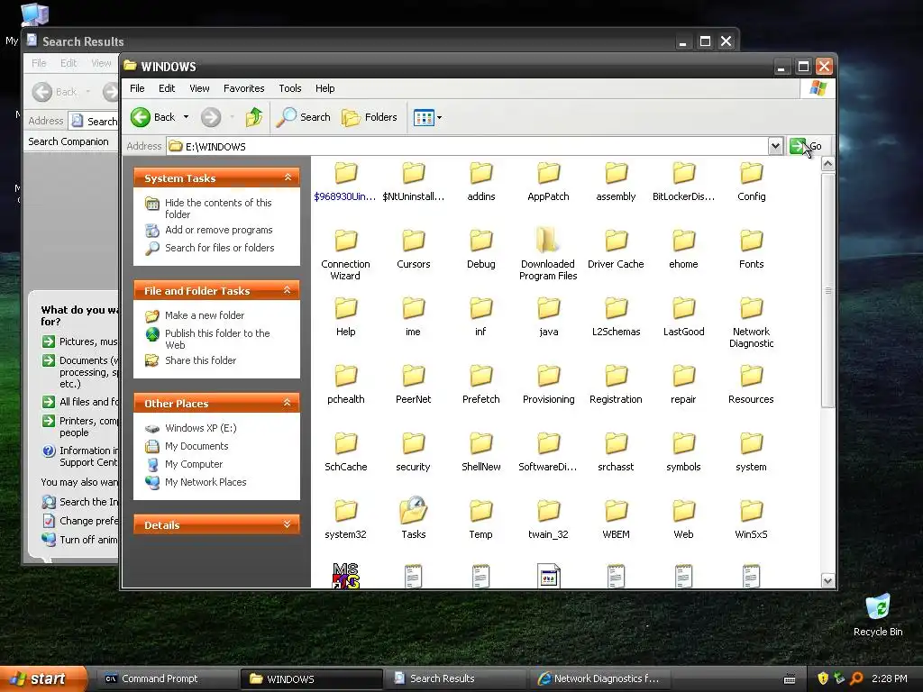Click the green Go button
923x692 pixels.
pos(805,146)
